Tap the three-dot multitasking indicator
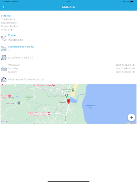This screenshot has height=183, width=137. (68, 1)
